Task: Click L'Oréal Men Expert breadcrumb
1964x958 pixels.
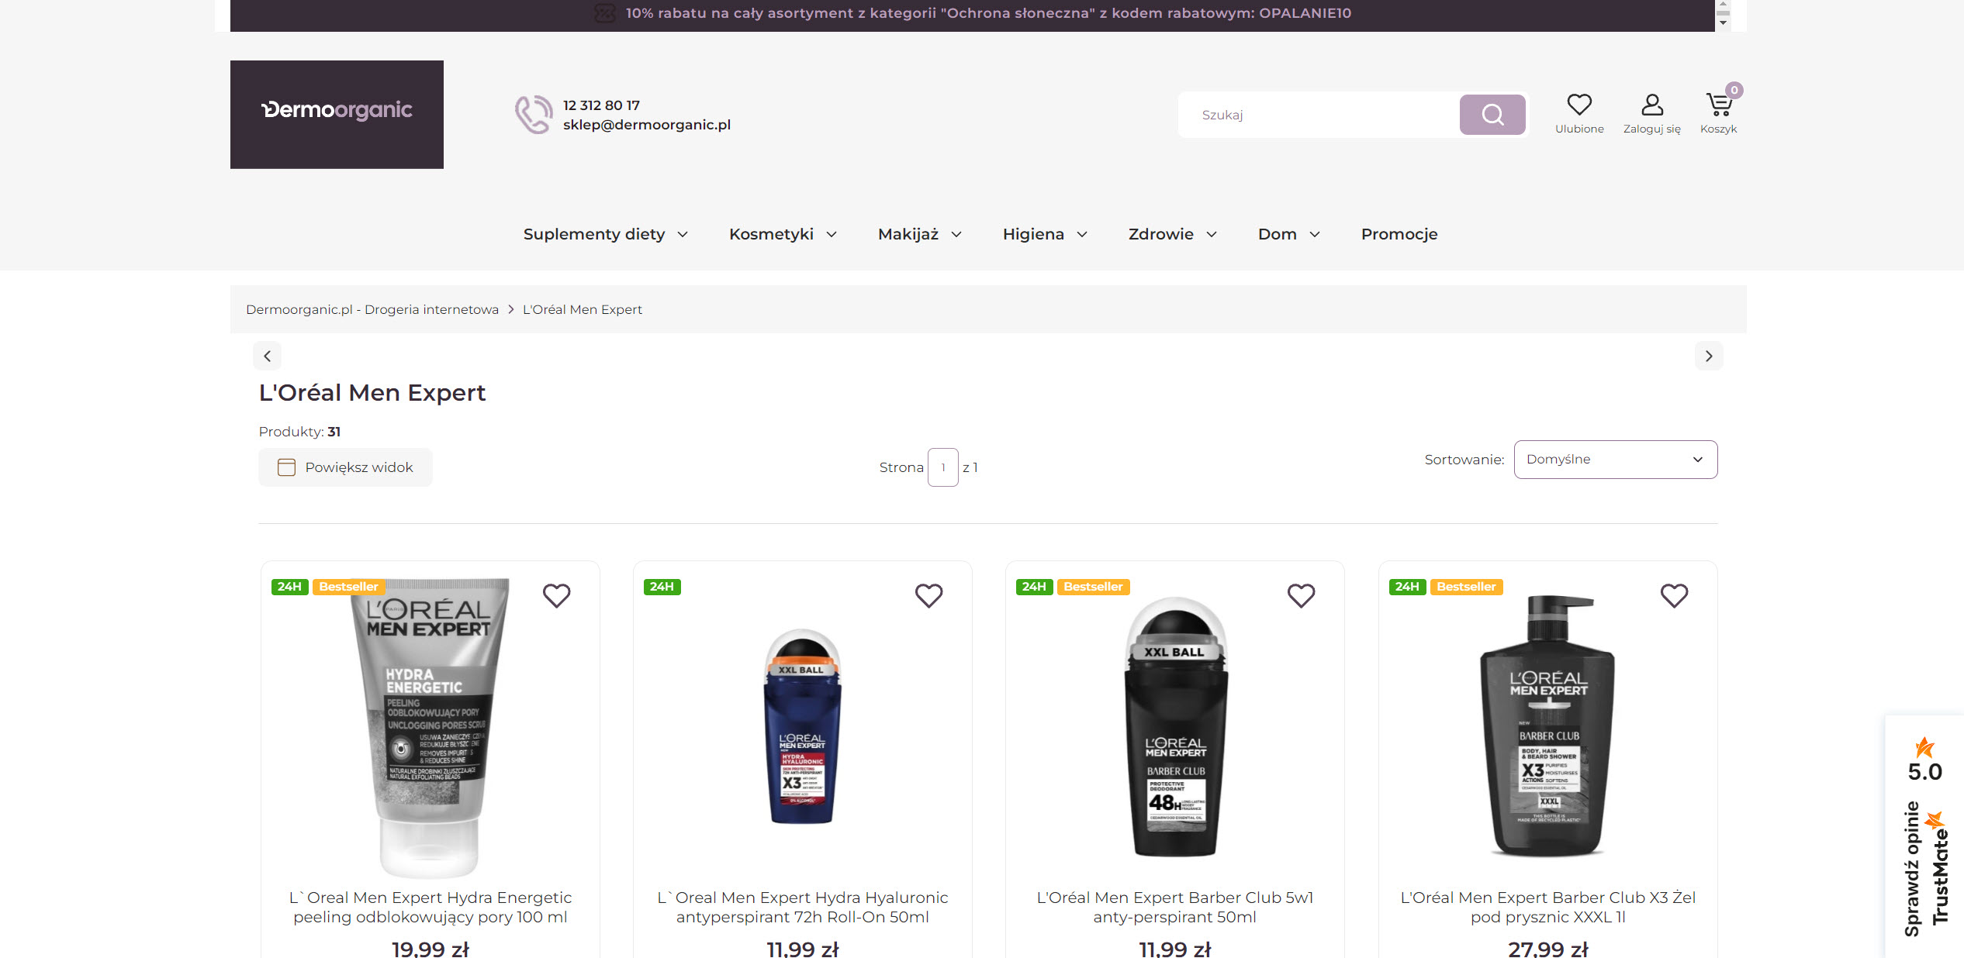Action: click(583, 309)
